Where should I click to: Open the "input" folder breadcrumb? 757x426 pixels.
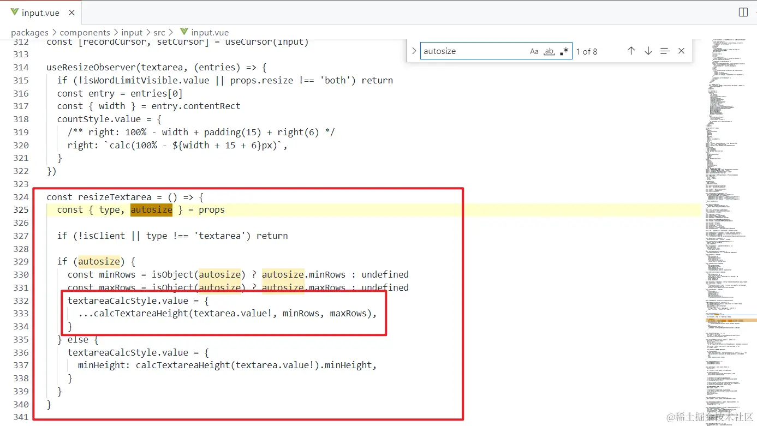[132, 33]
